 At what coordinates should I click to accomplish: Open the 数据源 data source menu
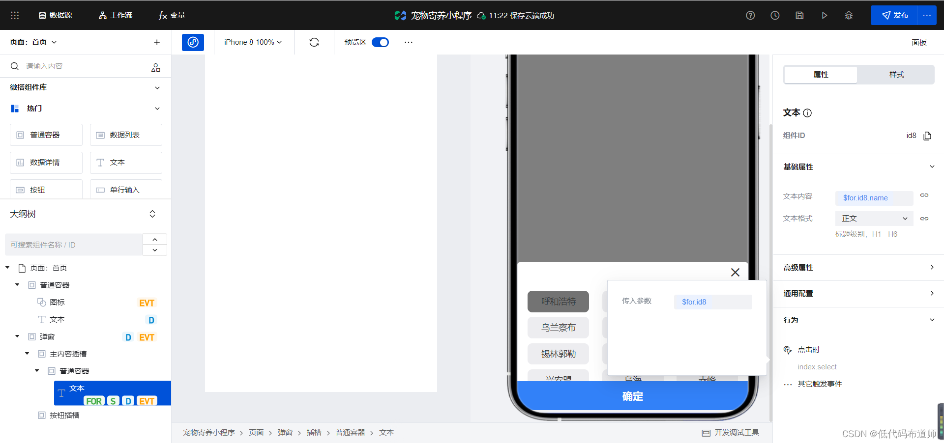coord(56,15)
